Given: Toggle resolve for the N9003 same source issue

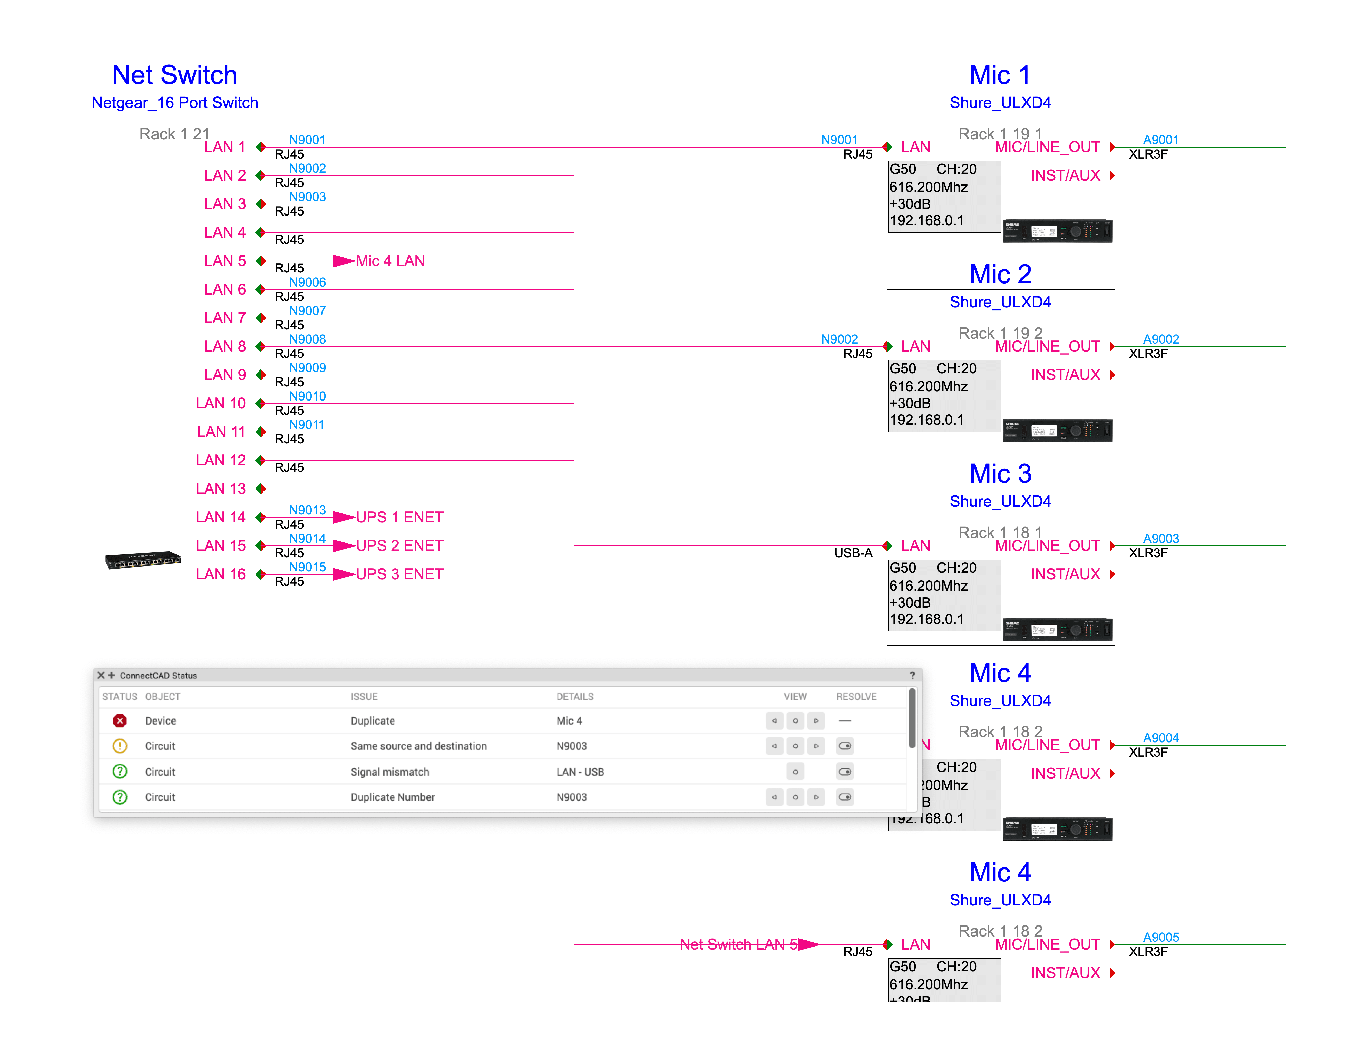Looking at the screenshot, I should pos(844,746).
